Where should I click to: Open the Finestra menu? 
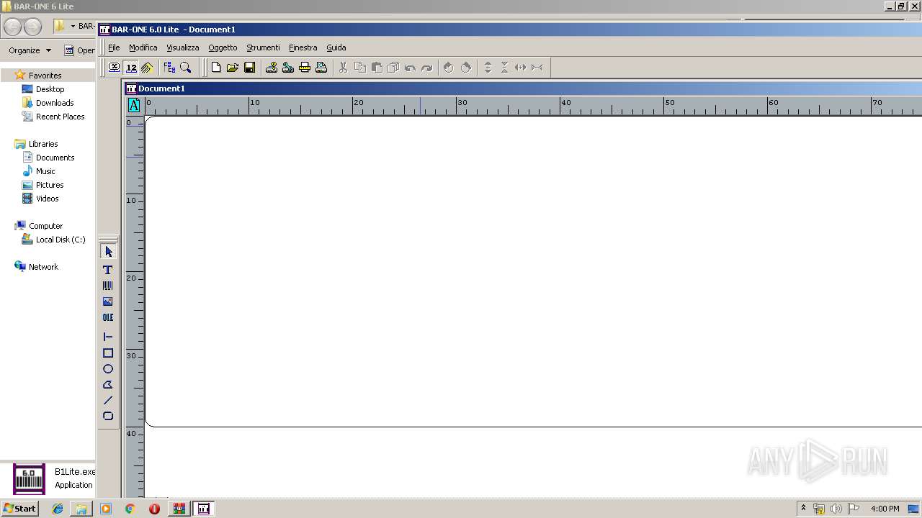[303, 47]
